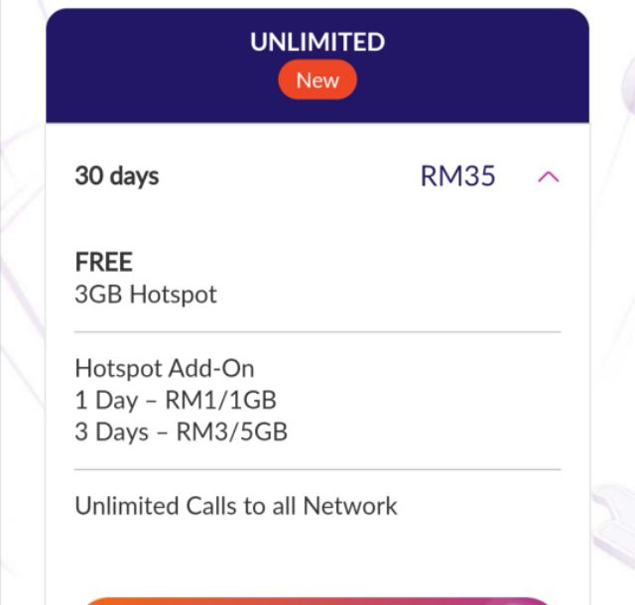This screenshot has height=605, width=635.
Task: Click the "Hotspot Add-On" heading
Action: coord(165,369)
